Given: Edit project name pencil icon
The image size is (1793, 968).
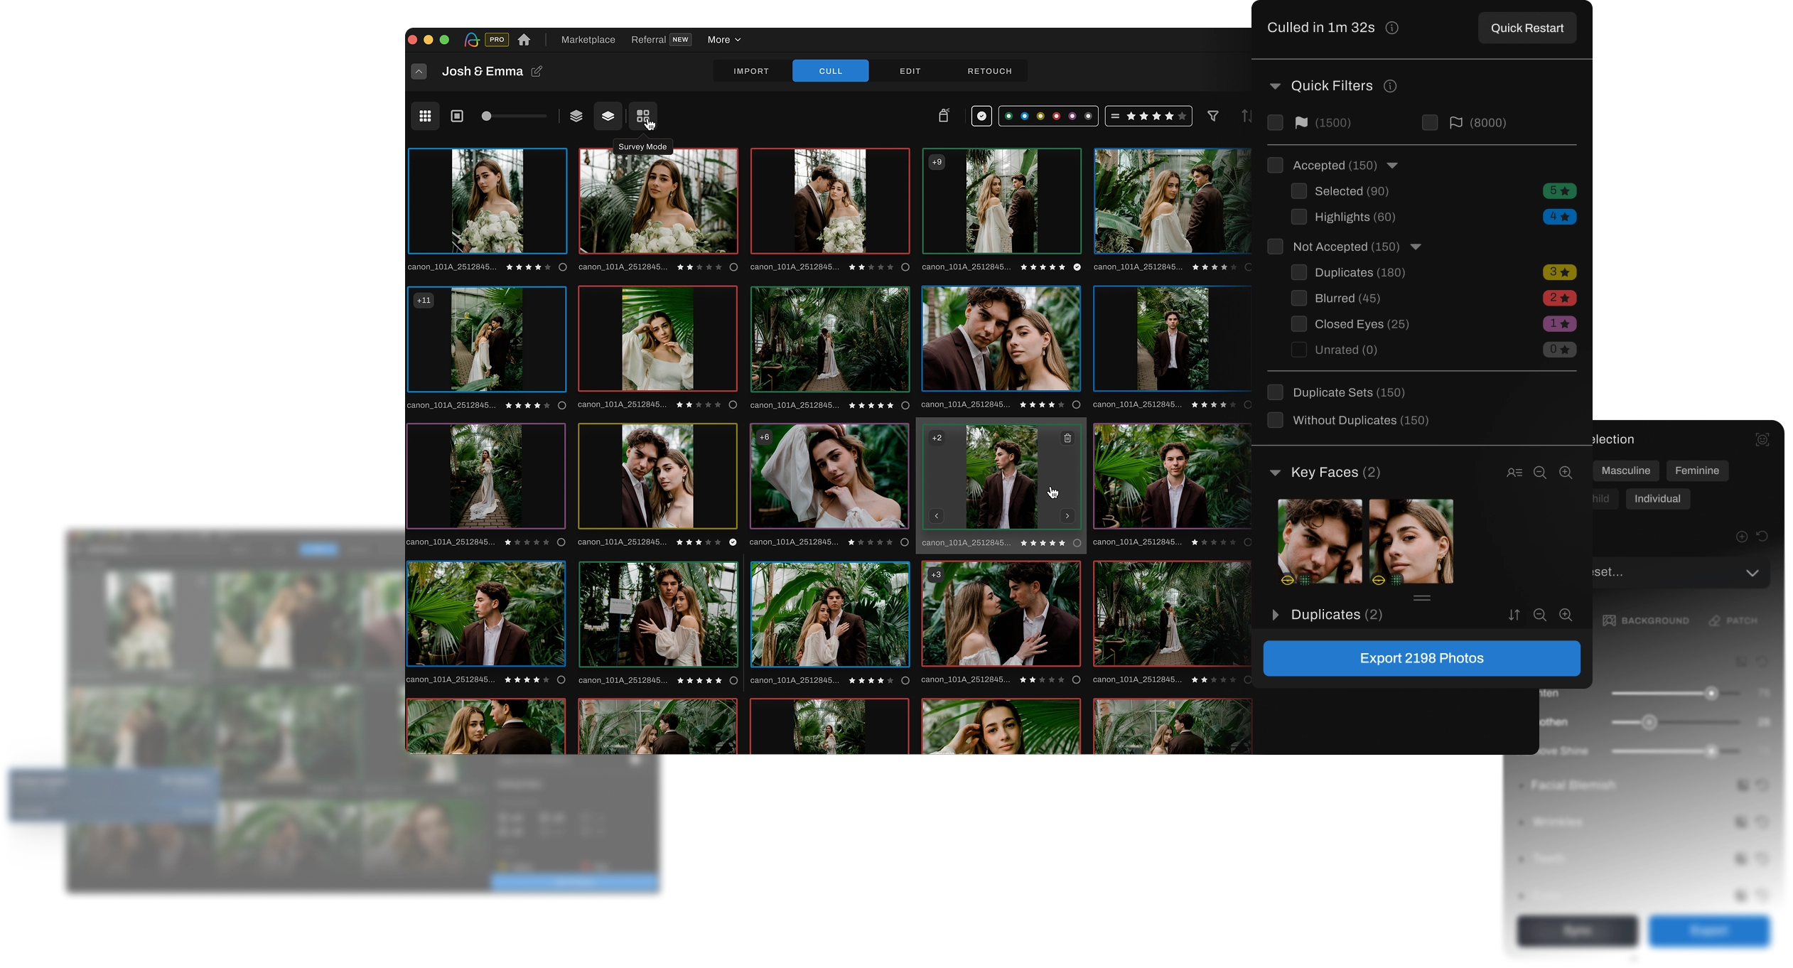Looking at the screenshot, I should tap(537, 71).
